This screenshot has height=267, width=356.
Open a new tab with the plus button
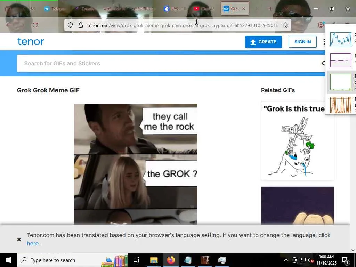click(x=270, y=9)
